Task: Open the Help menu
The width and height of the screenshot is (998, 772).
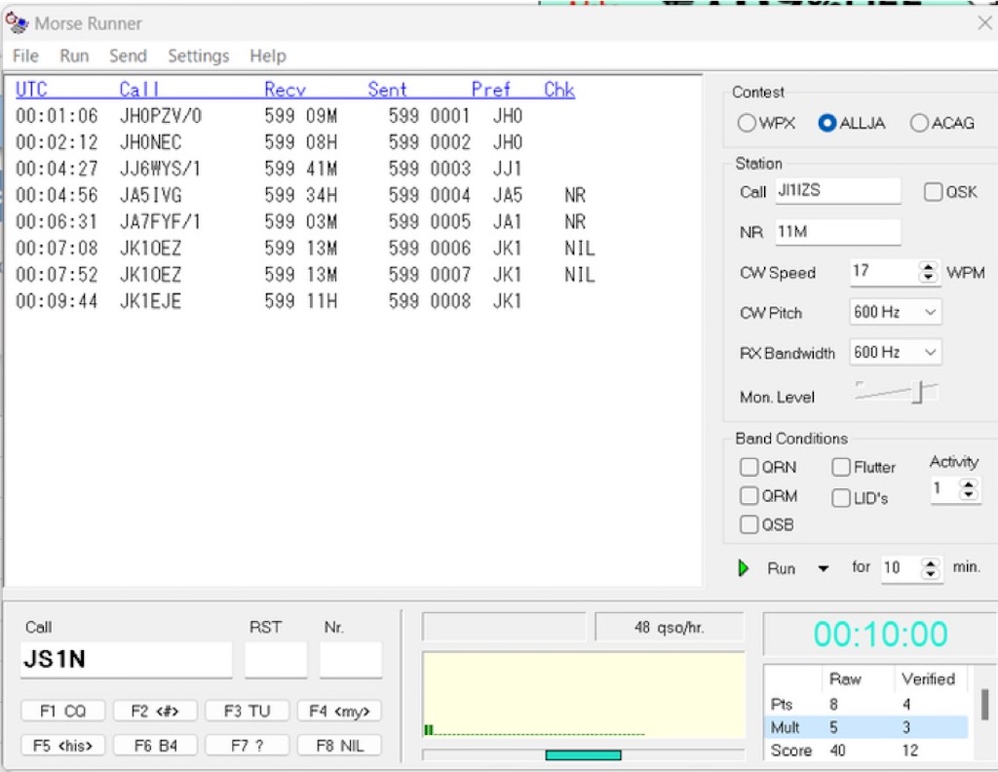Action: click(x=267, y=56)
